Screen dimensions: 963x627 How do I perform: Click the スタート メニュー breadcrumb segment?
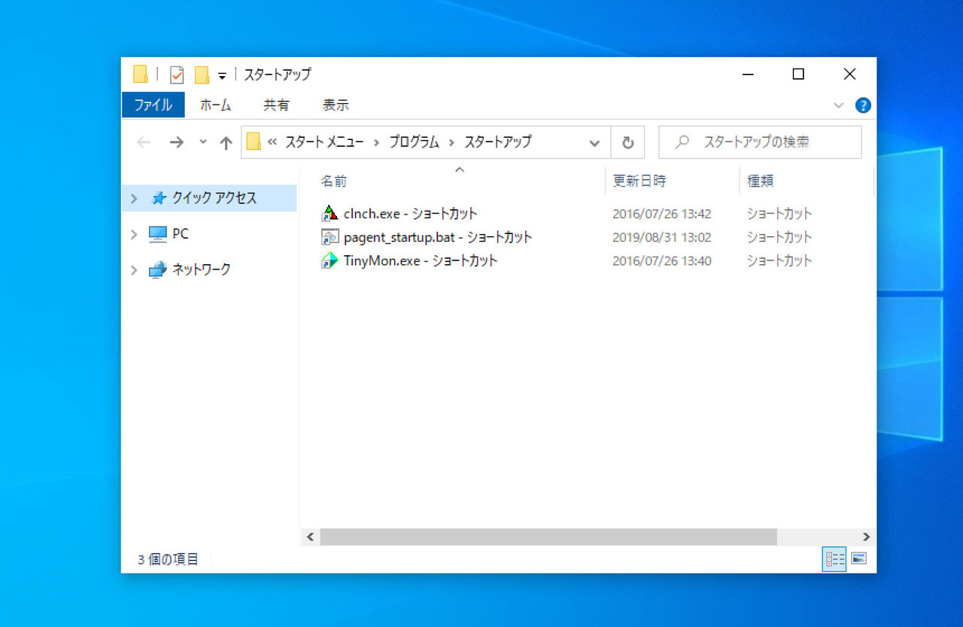click(326, 142)
